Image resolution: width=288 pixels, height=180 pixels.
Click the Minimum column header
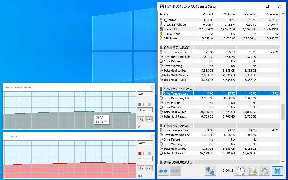pyautogui.click(x=226, y=14)
